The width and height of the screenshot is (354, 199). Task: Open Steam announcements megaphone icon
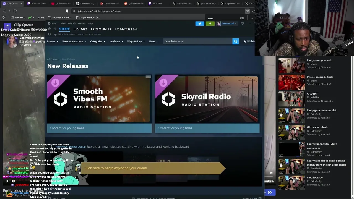point(200,23)
